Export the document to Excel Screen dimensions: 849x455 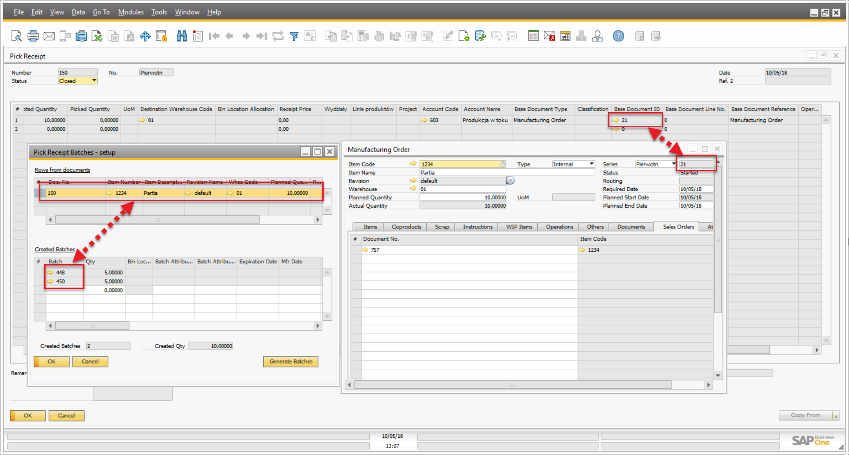(97, 36)
